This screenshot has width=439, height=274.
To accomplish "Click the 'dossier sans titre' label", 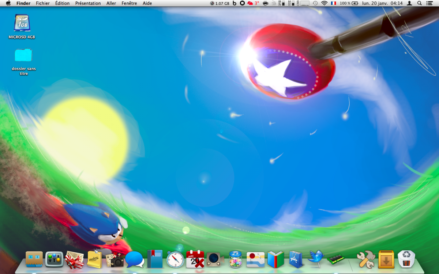I will 24,71.
